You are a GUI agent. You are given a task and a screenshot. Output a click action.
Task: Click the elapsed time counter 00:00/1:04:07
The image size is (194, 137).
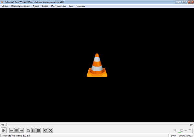(x=186, y=135)
